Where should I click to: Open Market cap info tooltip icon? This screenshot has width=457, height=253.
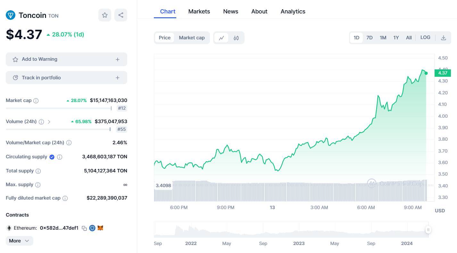[x=36, y=101]
